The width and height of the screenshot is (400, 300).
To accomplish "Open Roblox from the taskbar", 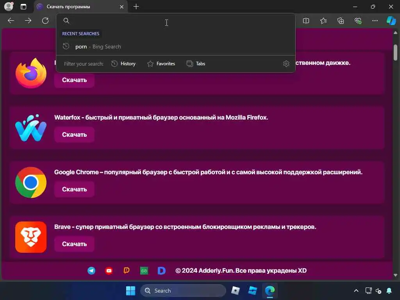I will click(x=235, y=291).
